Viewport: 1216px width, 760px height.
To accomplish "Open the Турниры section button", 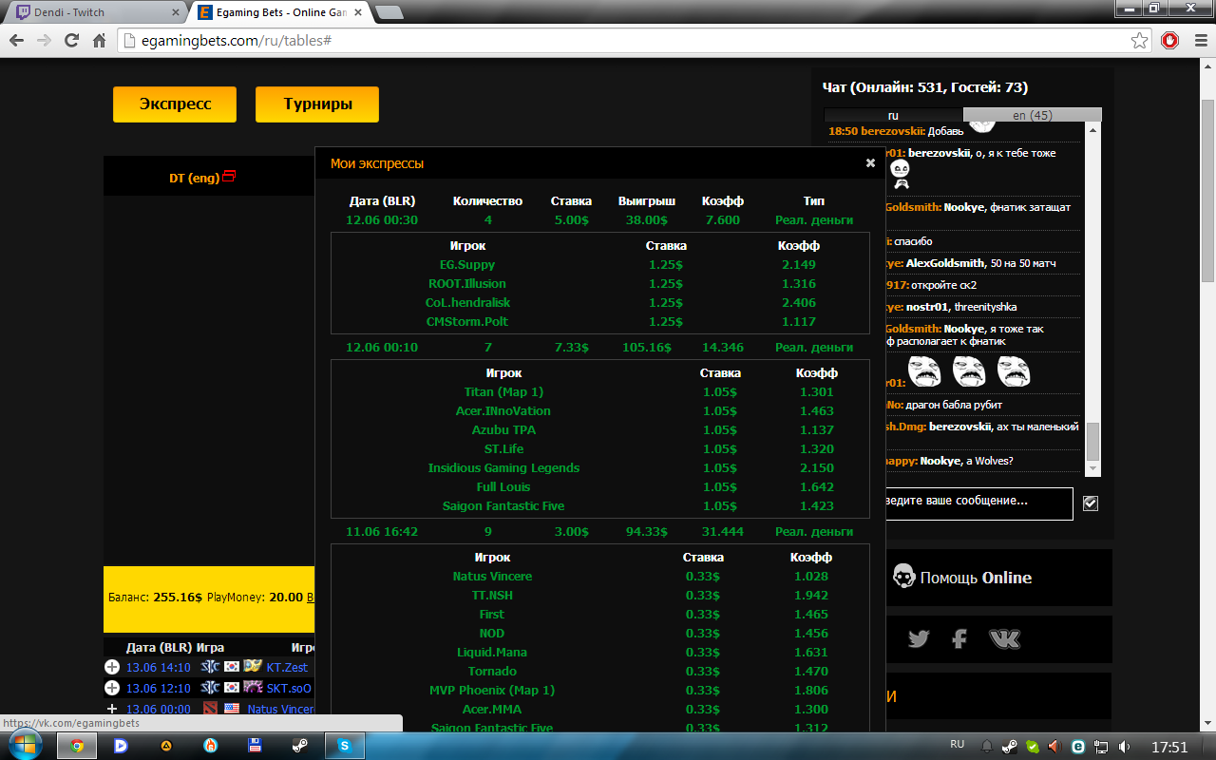I will tap(317, 104).
